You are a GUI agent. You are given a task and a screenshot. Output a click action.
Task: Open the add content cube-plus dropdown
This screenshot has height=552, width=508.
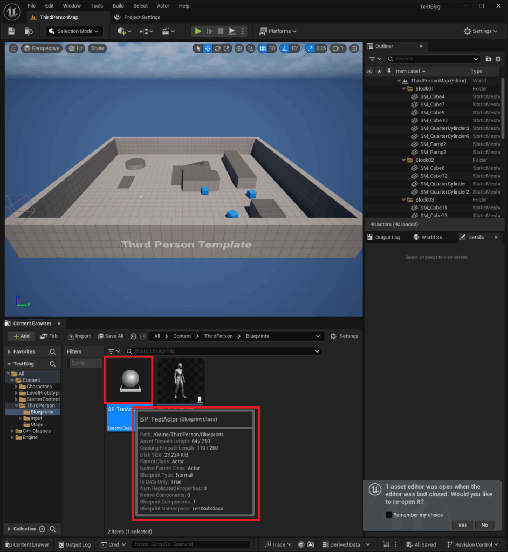tap(125, 31)
